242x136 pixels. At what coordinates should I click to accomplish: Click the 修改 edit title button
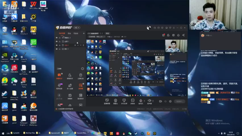tap(107, 34)
